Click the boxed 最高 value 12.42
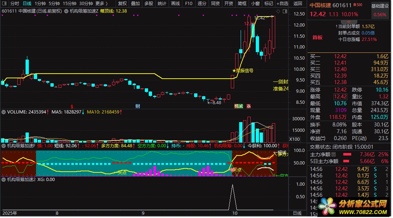This screenshot has height=218, width=393. (340, 97)
